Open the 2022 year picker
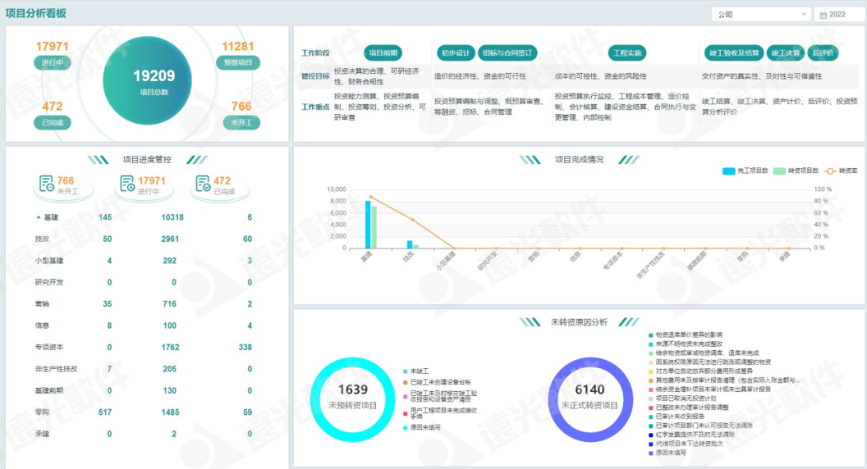 837,15
